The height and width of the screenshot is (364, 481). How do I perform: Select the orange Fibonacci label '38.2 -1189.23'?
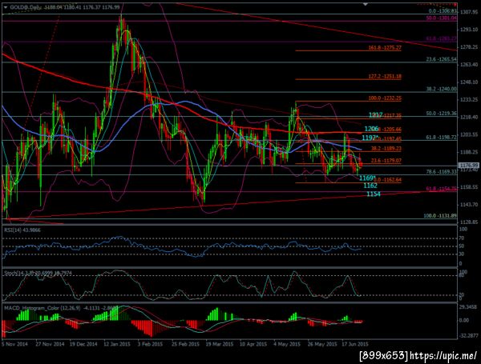[386, 149]
